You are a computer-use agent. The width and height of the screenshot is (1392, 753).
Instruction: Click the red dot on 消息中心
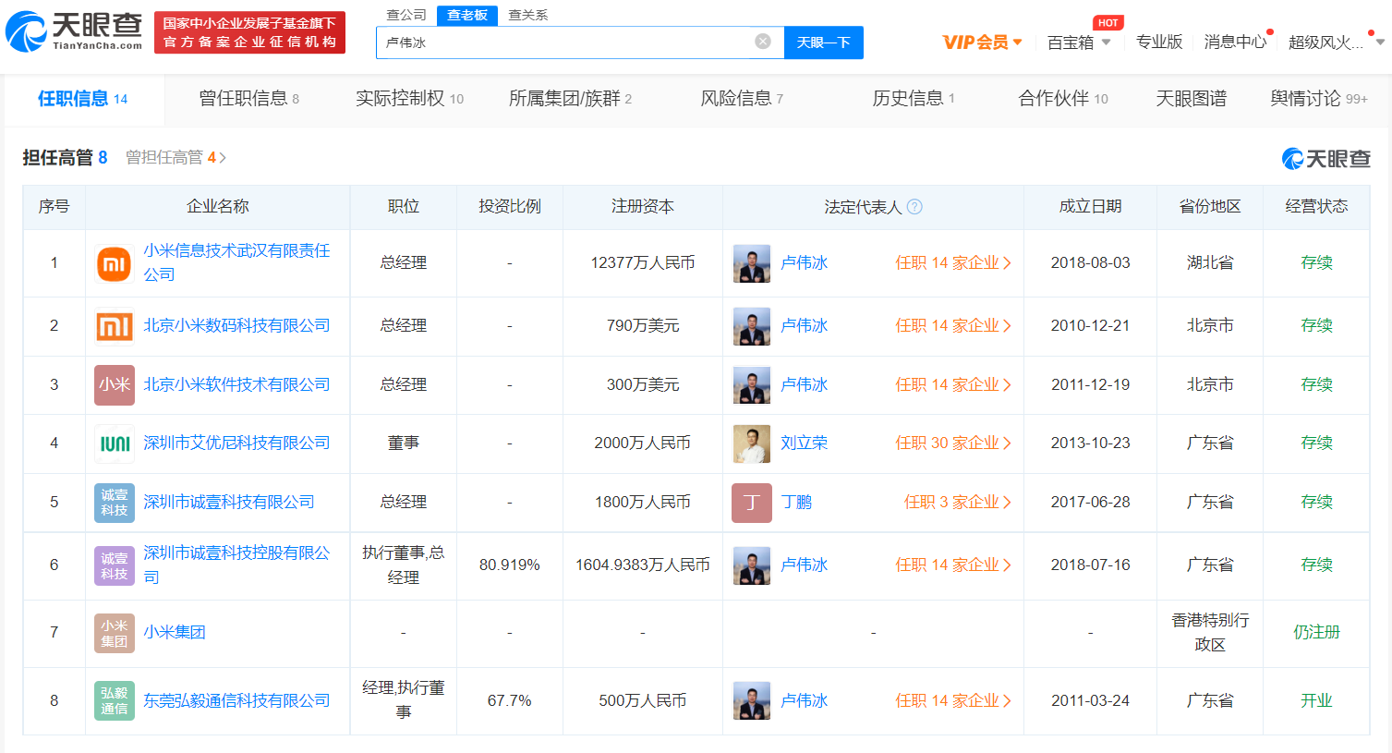tap(1270, 33)
